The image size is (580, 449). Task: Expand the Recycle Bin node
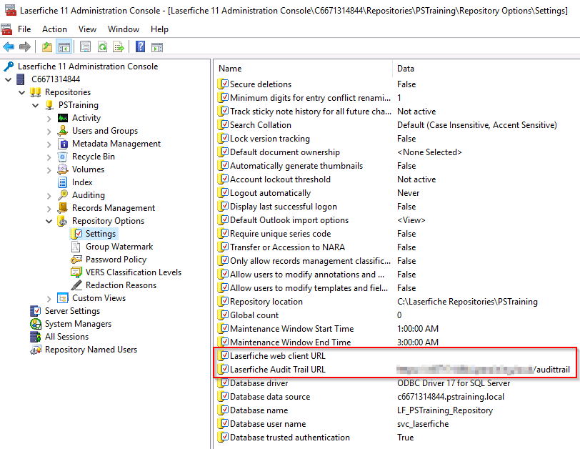49,157
